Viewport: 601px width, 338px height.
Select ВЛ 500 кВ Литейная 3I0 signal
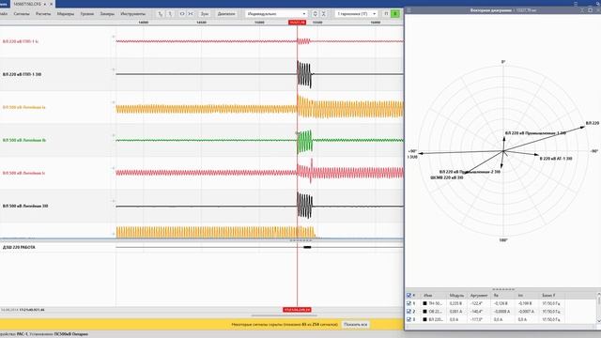(25, 207)
